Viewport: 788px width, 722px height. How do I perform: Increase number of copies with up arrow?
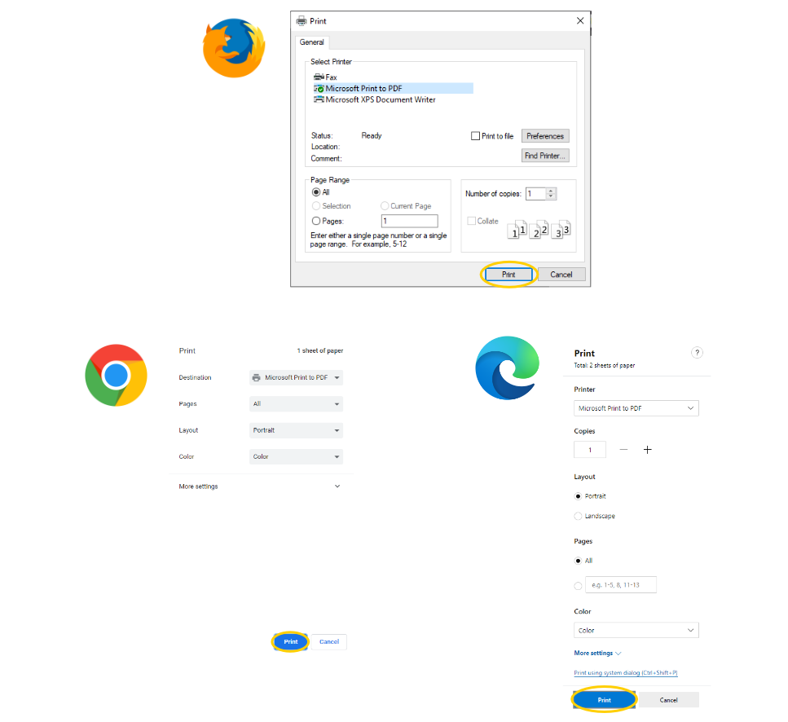click(552, 191)
